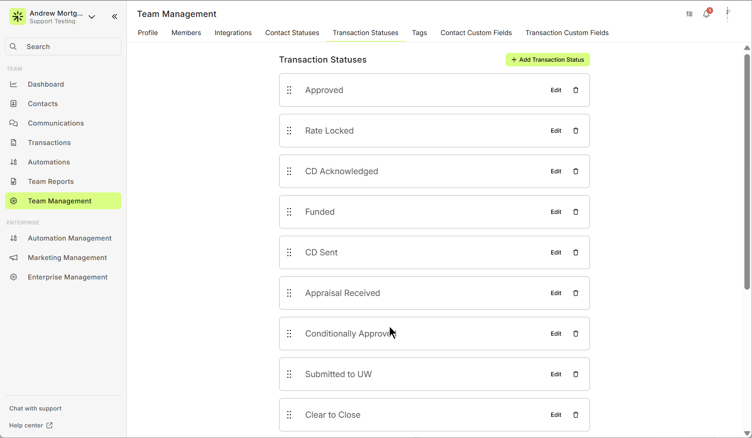Click the Andrew Mortgage team logo
Viewport: 752px width, 438px height.
click(18, 16)
